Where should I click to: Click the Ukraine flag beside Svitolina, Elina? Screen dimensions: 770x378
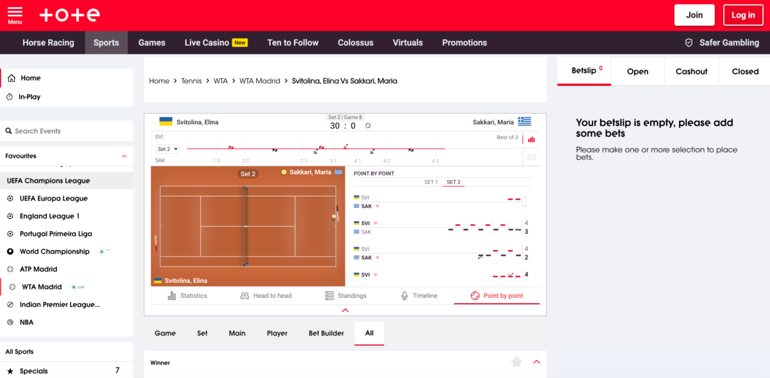(166, 121)
